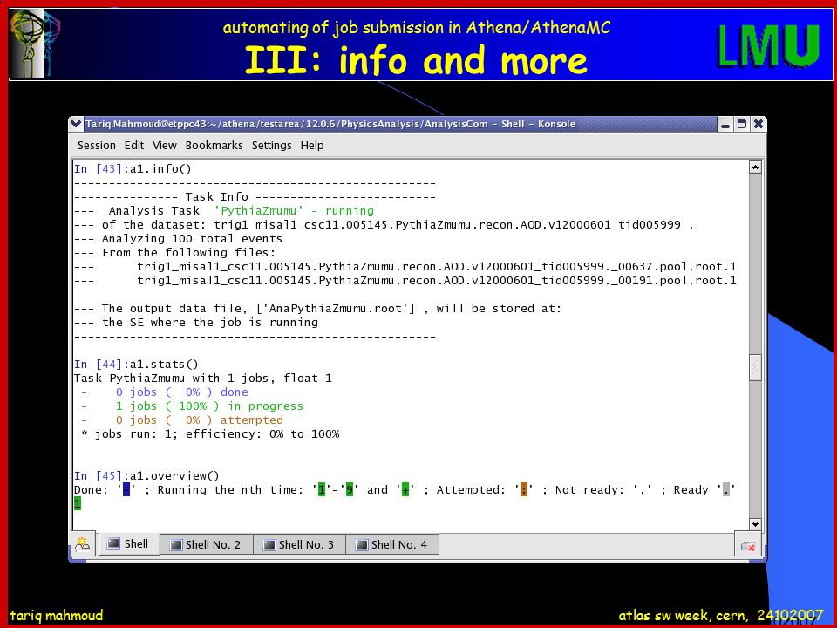Click the terminal icon on Shell No. 2 tab
This screenshot has width=837, height=628.
point(176,544)
